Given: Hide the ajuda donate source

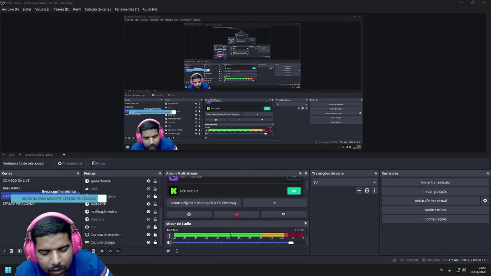Looking at the screenshot, I should pyautogui.click(x=148, y=181).
